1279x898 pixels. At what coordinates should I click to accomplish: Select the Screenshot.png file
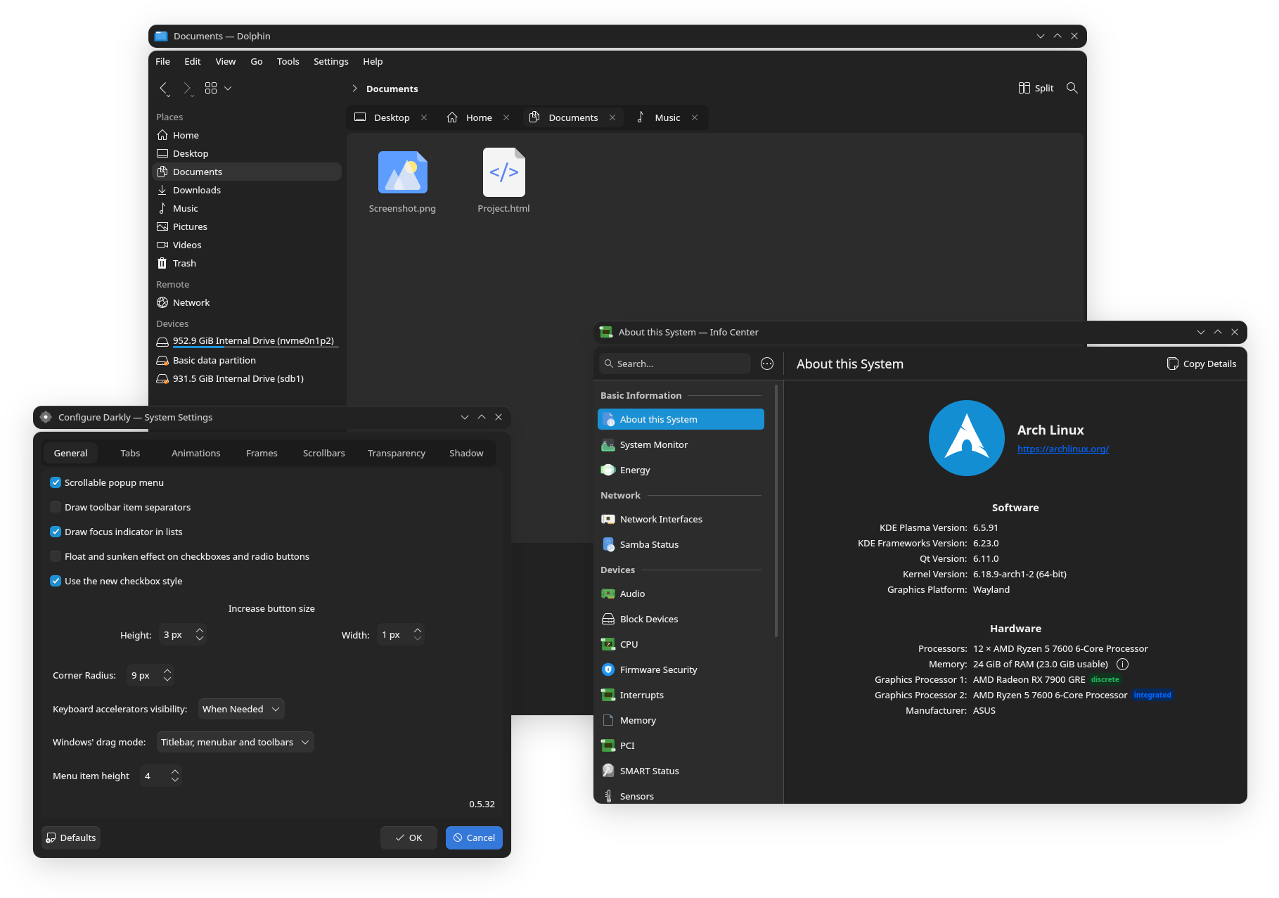402,182
